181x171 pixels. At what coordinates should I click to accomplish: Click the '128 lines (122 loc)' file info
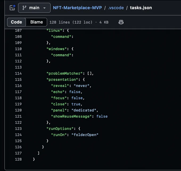(x=71, y=22)
